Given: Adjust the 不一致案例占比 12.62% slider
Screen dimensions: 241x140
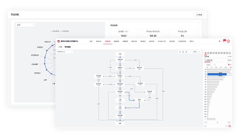Looking at the screenshot, I should tap(218, 62).
